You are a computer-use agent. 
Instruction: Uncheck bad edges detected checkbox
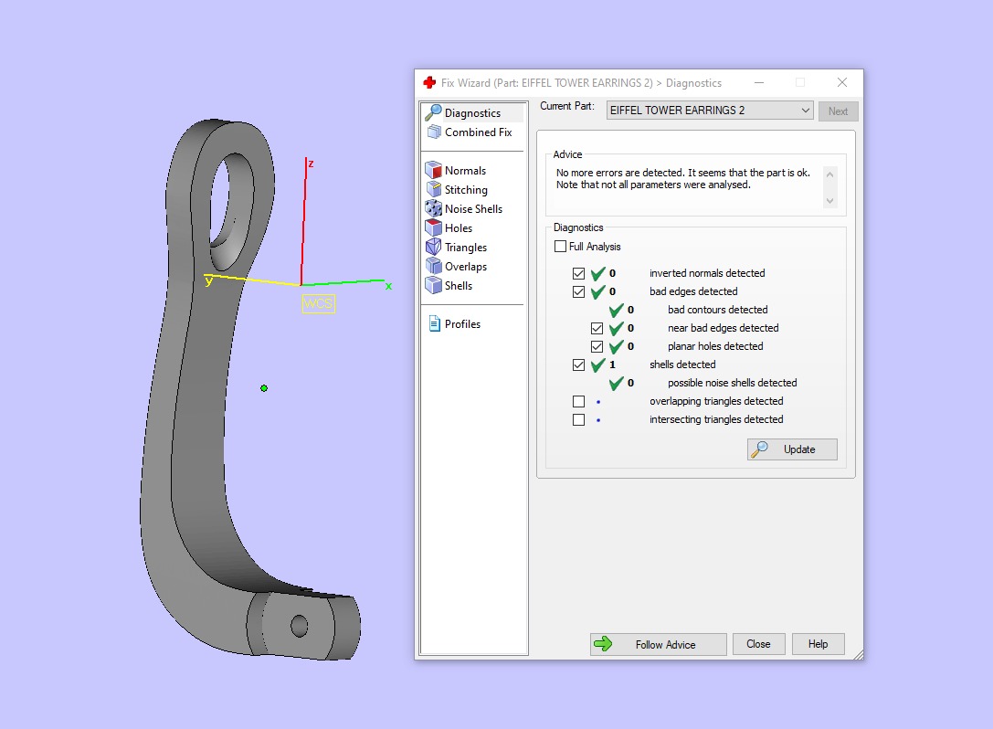(x=578, y=292)
